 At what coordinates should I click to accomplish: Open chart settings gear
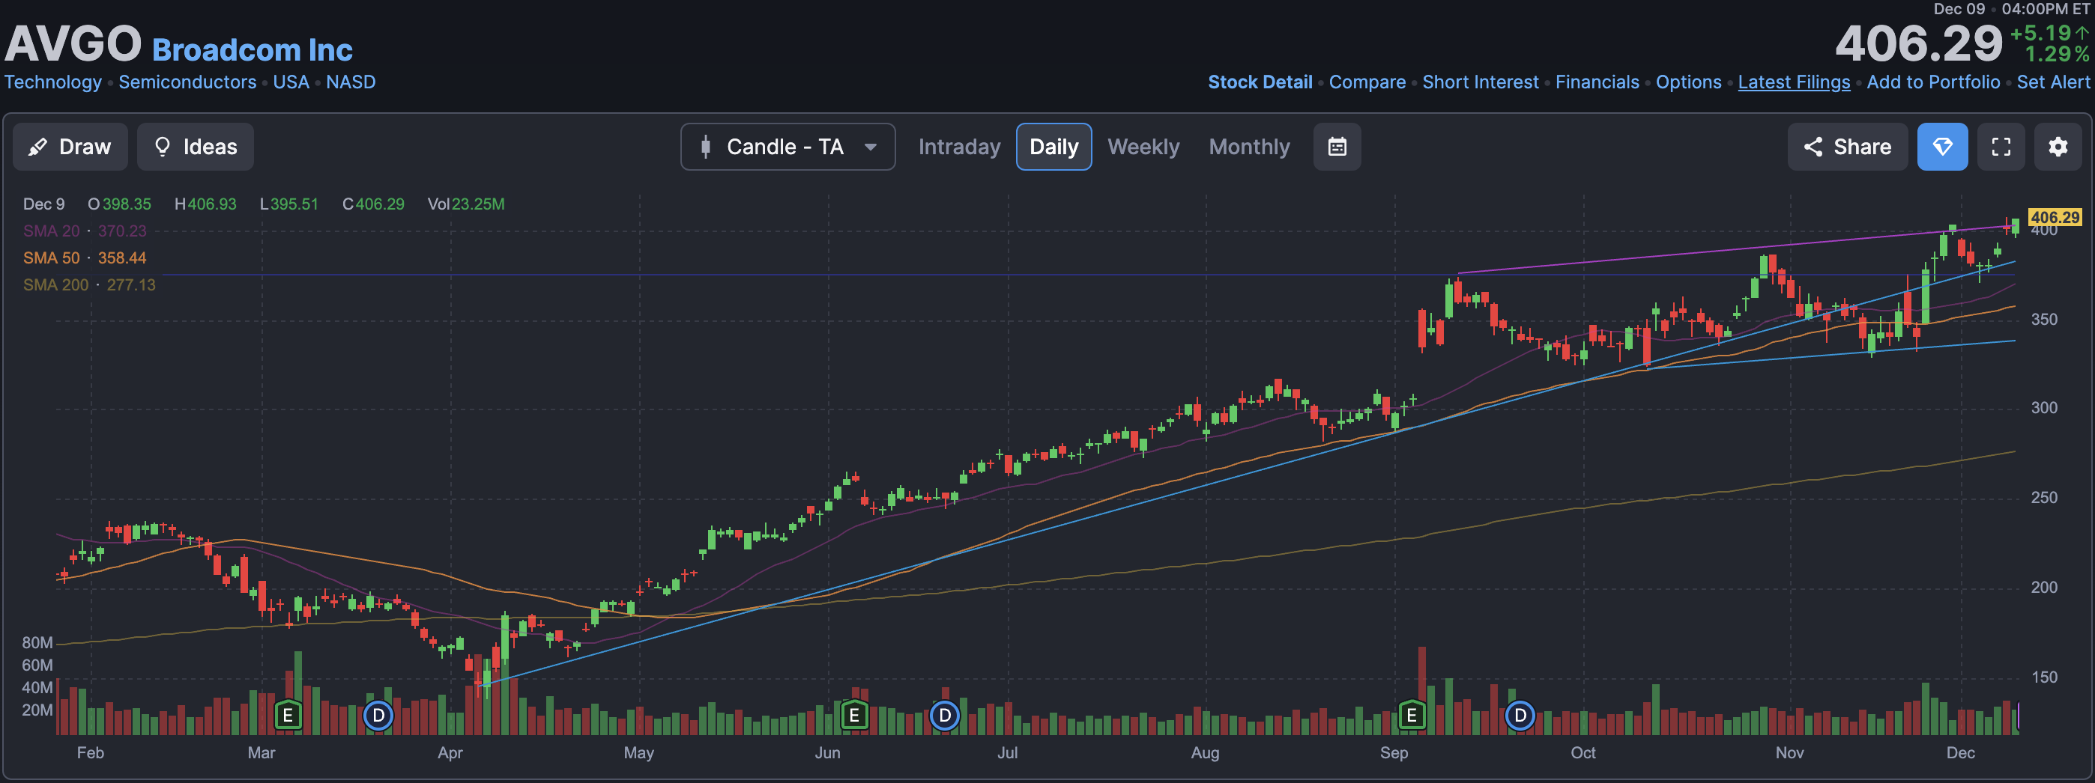click(x=2058, y=147)
